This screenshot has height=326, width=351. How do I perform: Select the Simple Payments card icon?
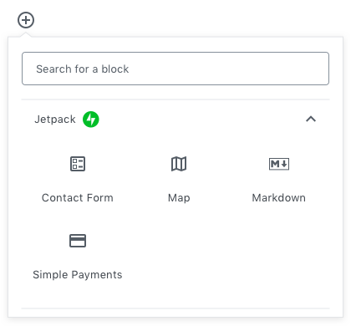click(x=78, y=241)
